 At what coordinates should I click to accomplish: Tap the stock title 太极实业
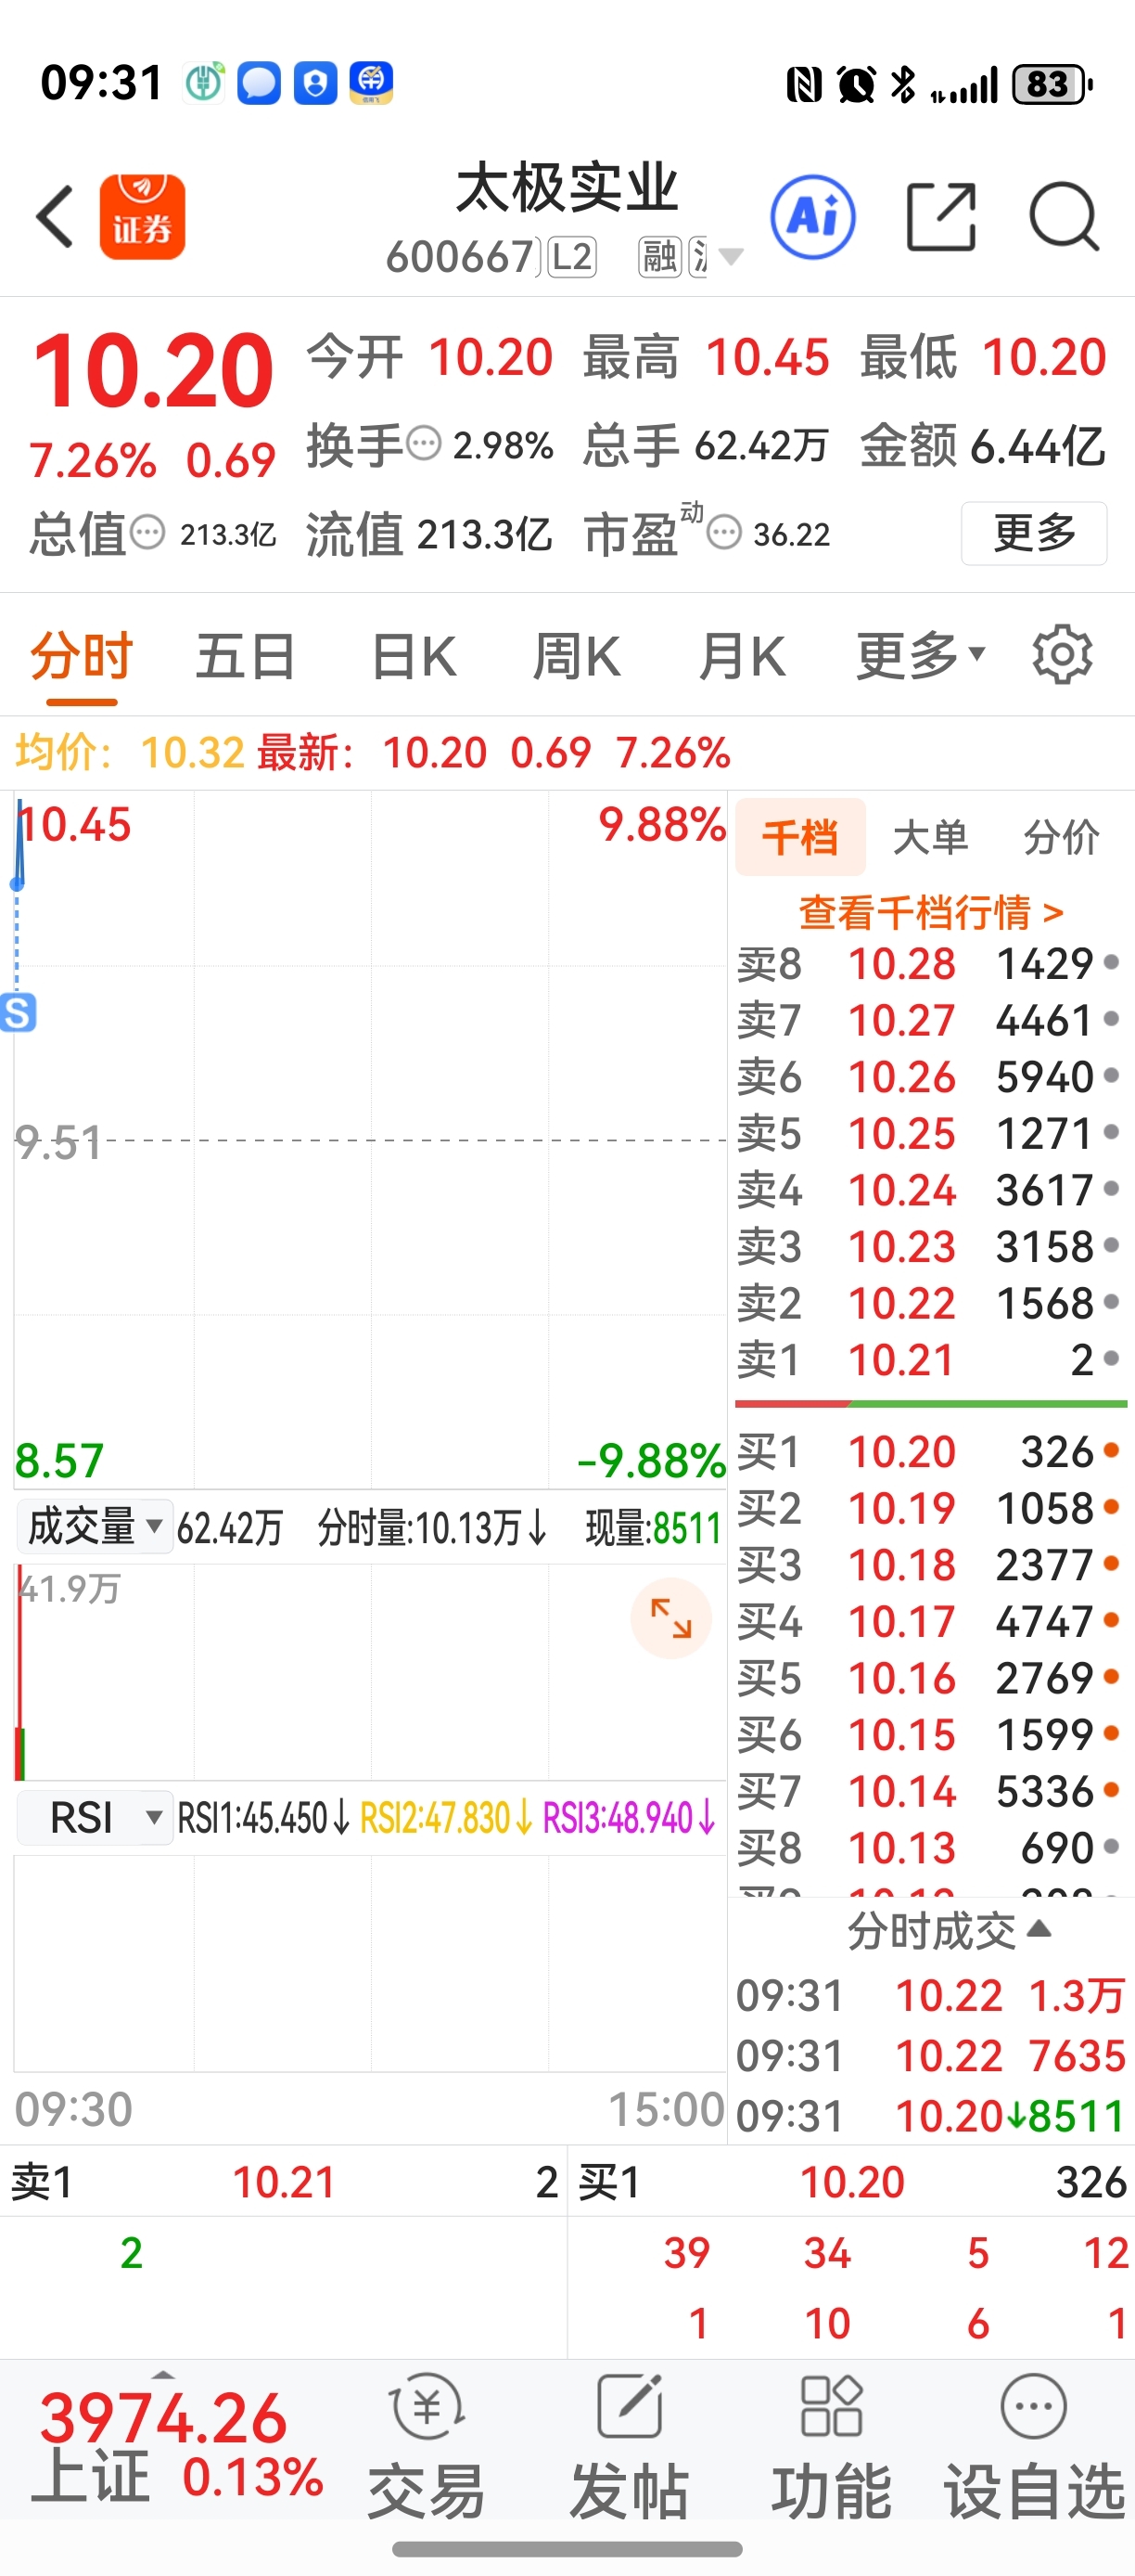(x=567, y=188)
